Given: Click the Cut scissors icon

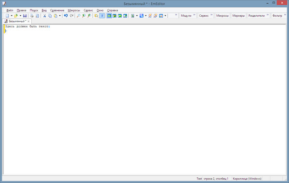Looking at the screenshot, I should [44, 16].
